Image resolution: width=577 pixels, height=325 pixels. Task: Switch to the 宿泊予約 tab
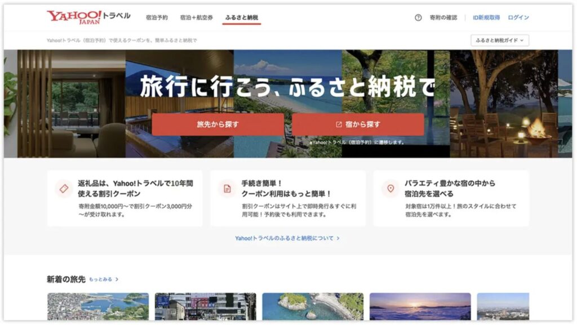(x=157, y=17)
